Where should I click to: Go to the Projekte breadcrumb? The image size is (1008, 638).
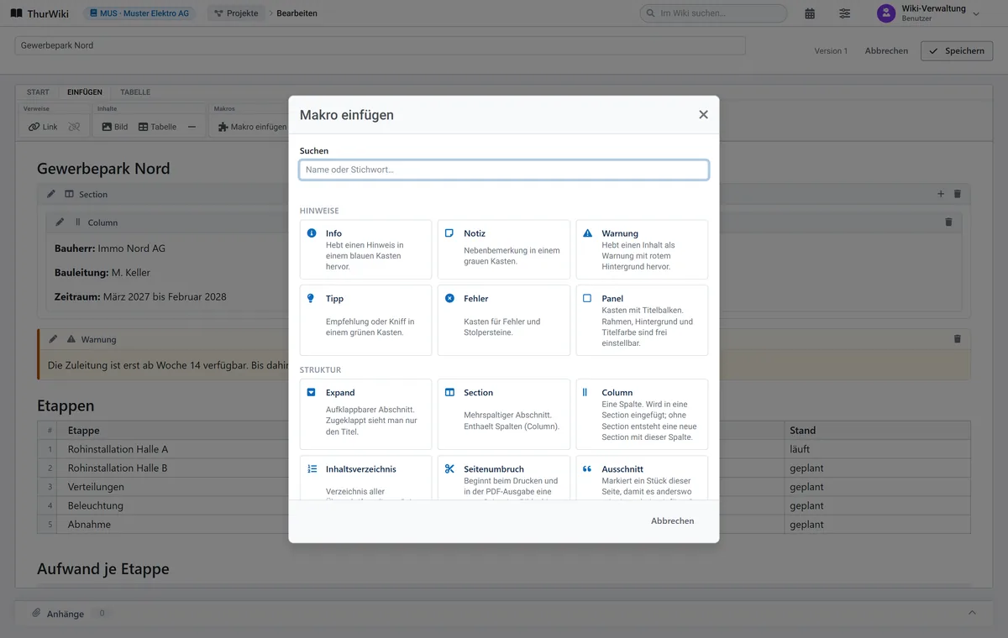[236, 13]
